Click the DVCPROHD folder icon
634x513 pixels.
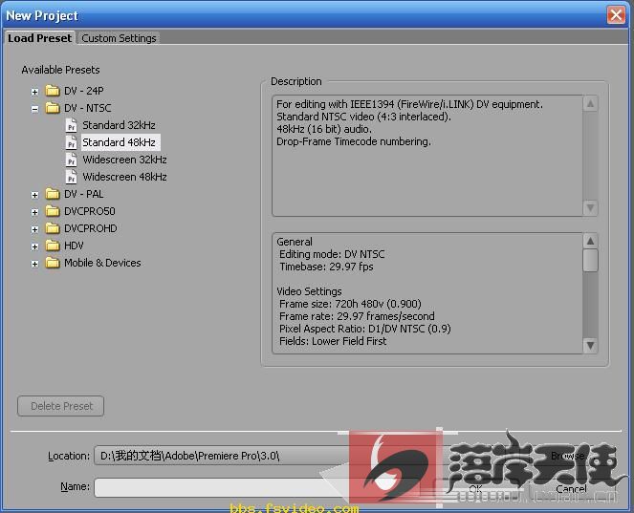(53, 228)
